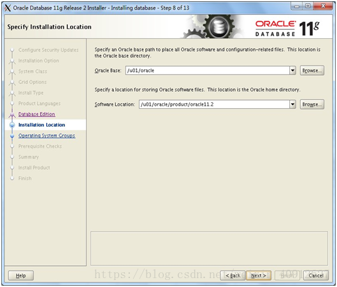Click the Grid Options step label

click(32, 82)
